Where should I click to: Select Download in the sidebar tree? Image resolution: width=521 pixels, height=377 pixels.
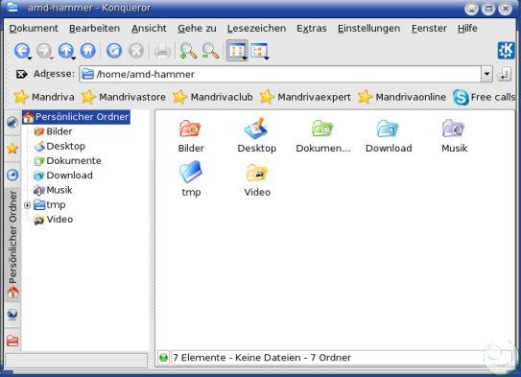pyautogui.click(x=63, y=176)
